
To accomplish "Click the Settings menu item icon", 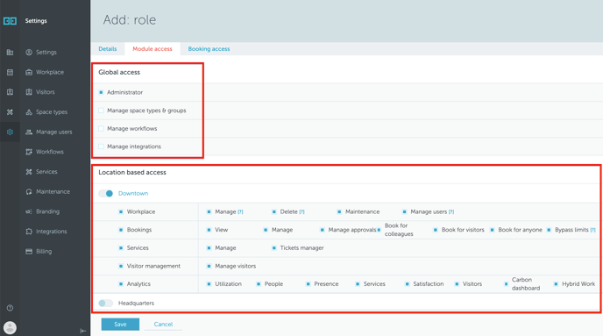I will tap(29, 53).
